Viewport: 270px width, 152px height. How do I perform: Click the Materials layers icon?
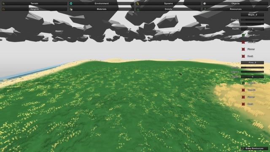pos(71,9)
